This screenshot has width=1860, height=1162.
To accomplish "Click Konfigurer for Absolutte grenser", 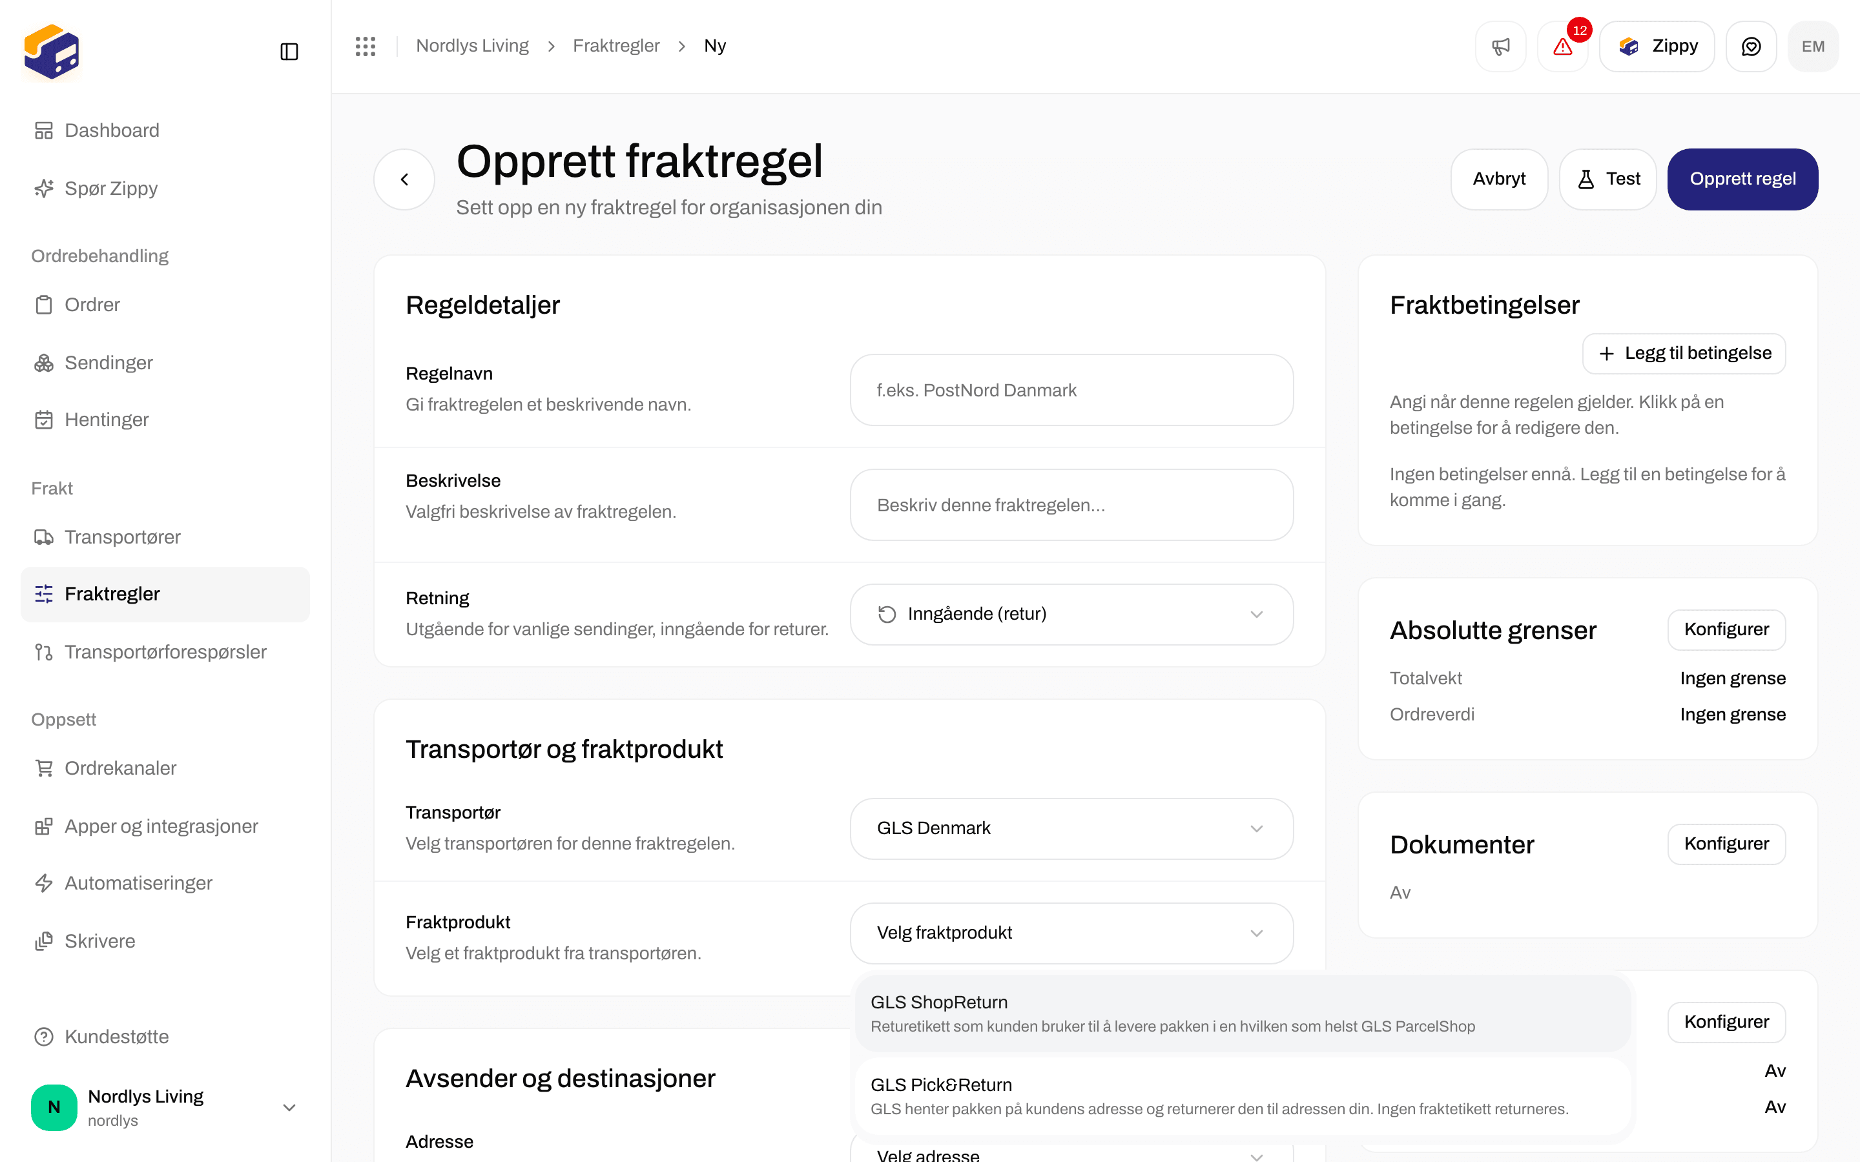I will [x=1726, y=629].
